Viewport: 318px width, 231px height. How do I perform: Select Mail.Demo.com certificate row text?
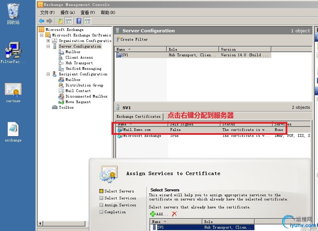pos(137,130)
